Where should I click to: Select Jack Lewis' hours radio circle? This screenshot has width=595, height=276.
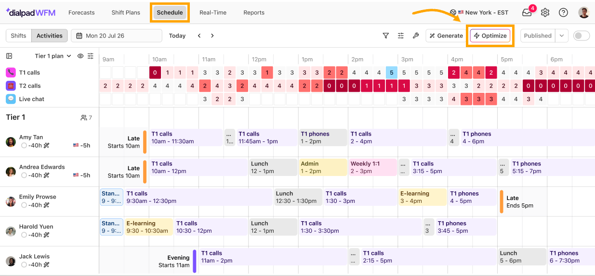(24, 264)
